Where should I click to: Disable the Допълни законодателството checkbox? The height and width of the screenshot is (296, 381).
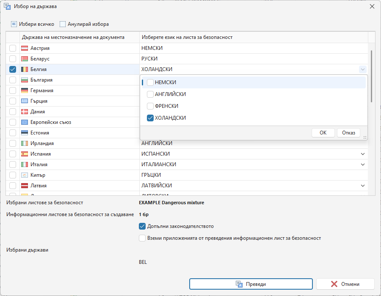(x=142, y=226)
